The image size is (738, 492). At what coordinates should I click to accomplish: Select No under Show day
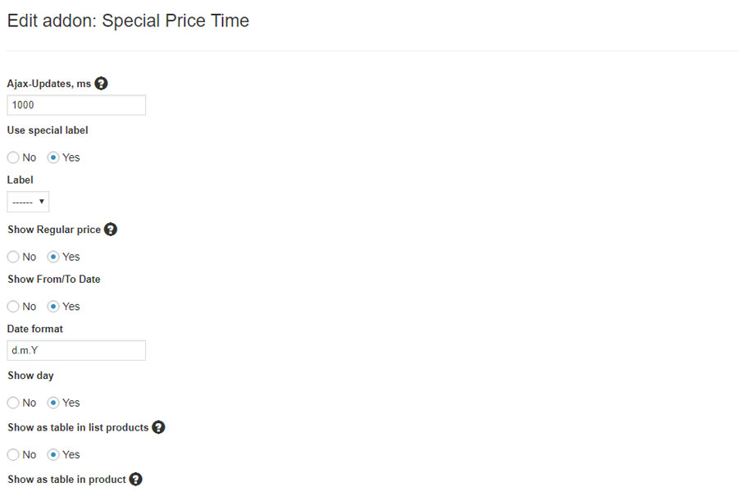point(13,403)
